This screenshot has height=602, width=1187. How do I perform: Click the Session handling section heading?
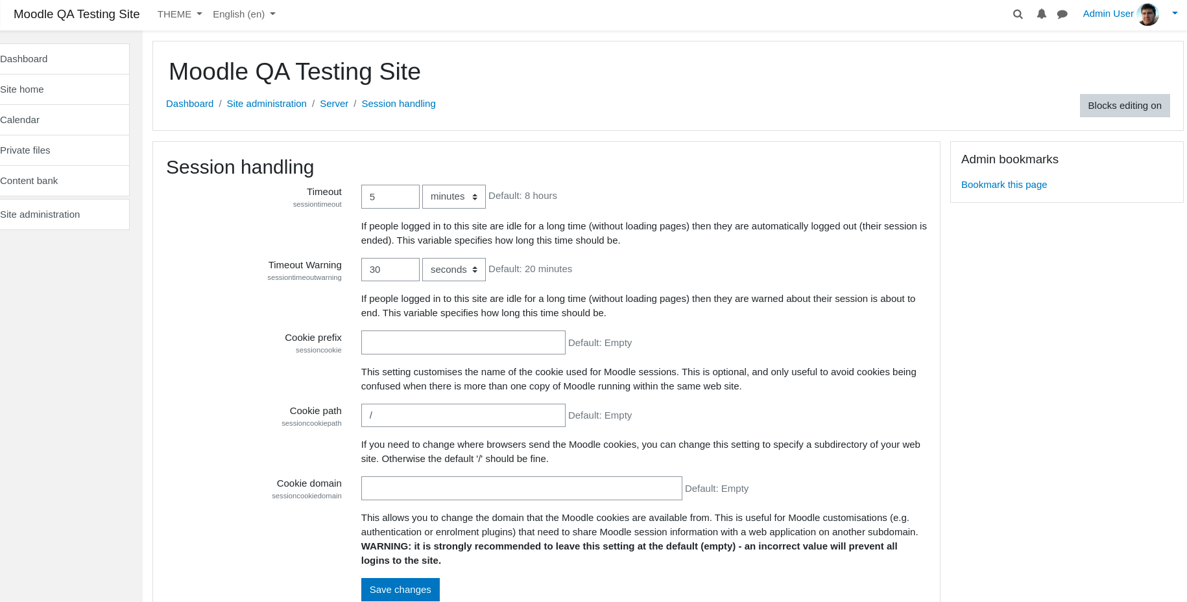pyautogui.click(x=240, y=167)
